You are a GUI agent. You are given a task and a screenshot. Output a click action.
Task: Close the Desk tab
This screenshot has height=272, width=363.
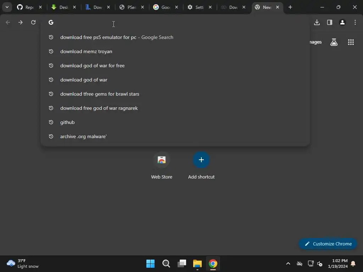click(74, 7)
